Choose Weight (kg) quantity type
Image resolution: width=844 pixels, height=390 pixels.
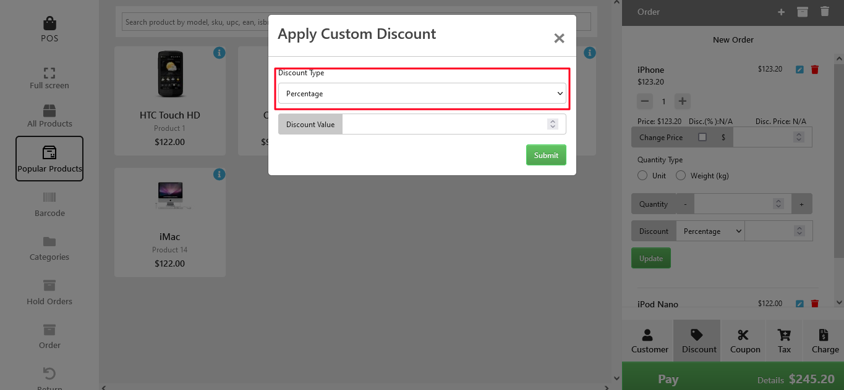point(681,176)
